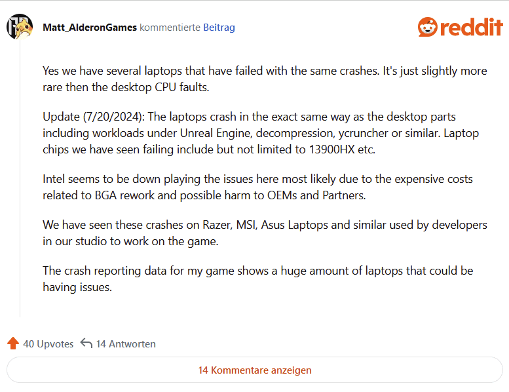Click the 40 Upvotes count
The image size is (509, 392).
(x=48, y=344)
